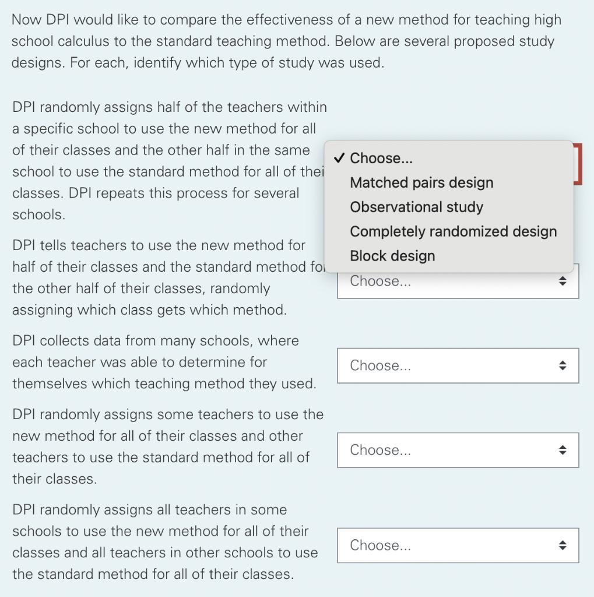Click the stepper arrows on the fourth answer dropdown
This screenshot has width=594, height=597.
563,450
